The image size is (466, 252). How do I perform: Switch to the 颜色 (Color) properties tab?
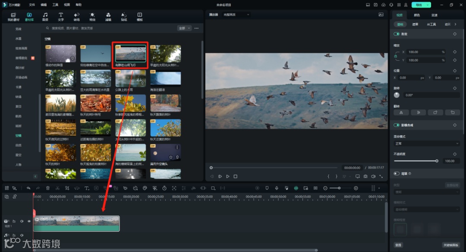coord(417,15)
